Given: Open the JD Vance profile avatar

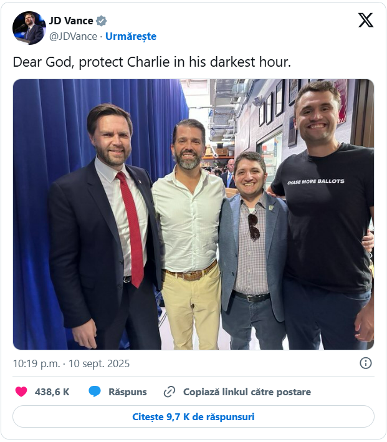Looking at the screenshot, I should coord(29,28).
